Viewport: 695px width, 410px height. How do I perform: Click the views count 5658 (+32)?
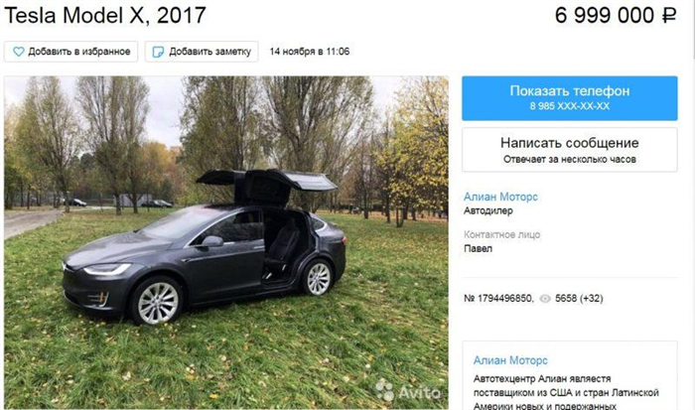[579, 298]
